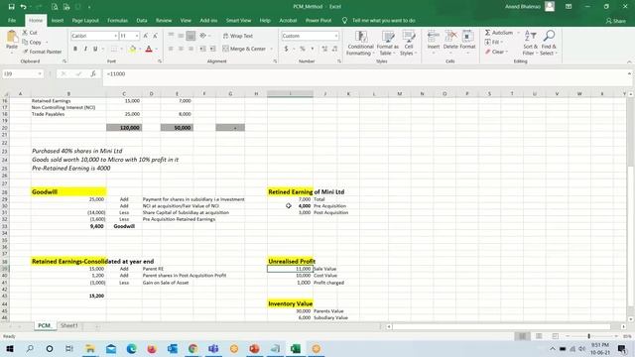Open Format as Table gallery
This screenshot has height=357, width=635.
click(388, 43)
